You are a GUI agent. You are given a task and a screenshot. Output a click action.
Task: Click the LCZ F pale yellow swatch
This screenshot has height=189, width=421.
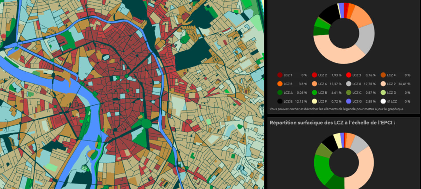(x=314, y=101)
